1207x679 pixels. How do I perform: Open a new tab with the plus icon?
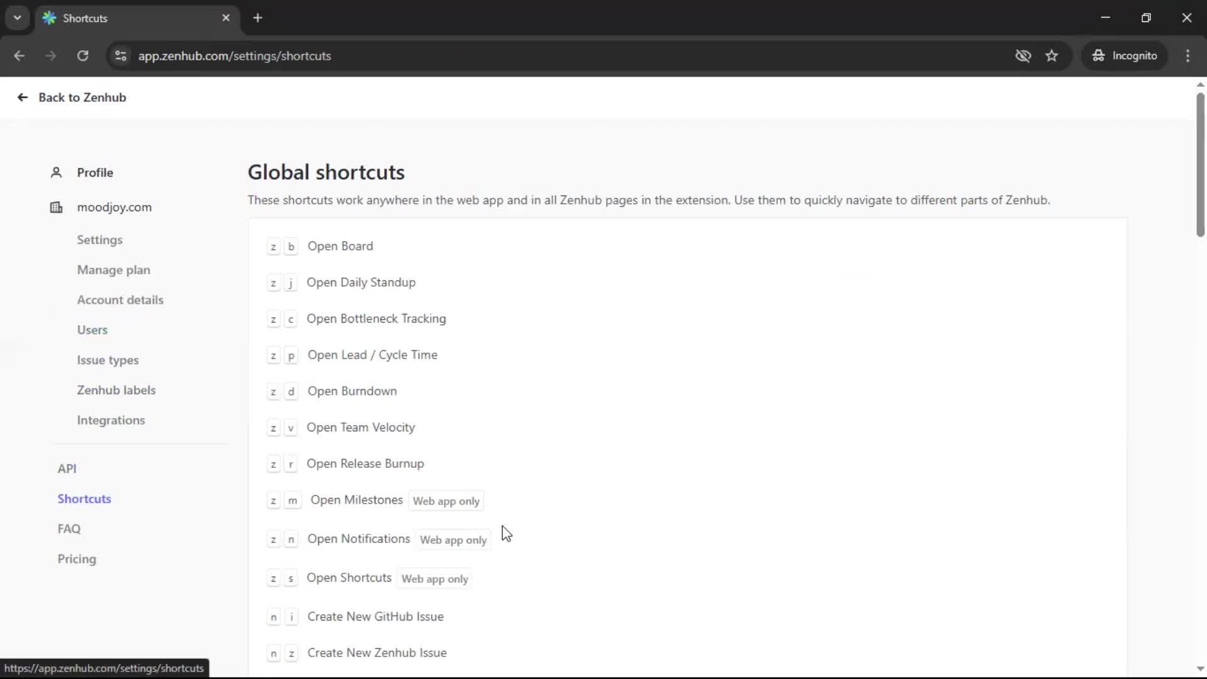tap(258, 18)
